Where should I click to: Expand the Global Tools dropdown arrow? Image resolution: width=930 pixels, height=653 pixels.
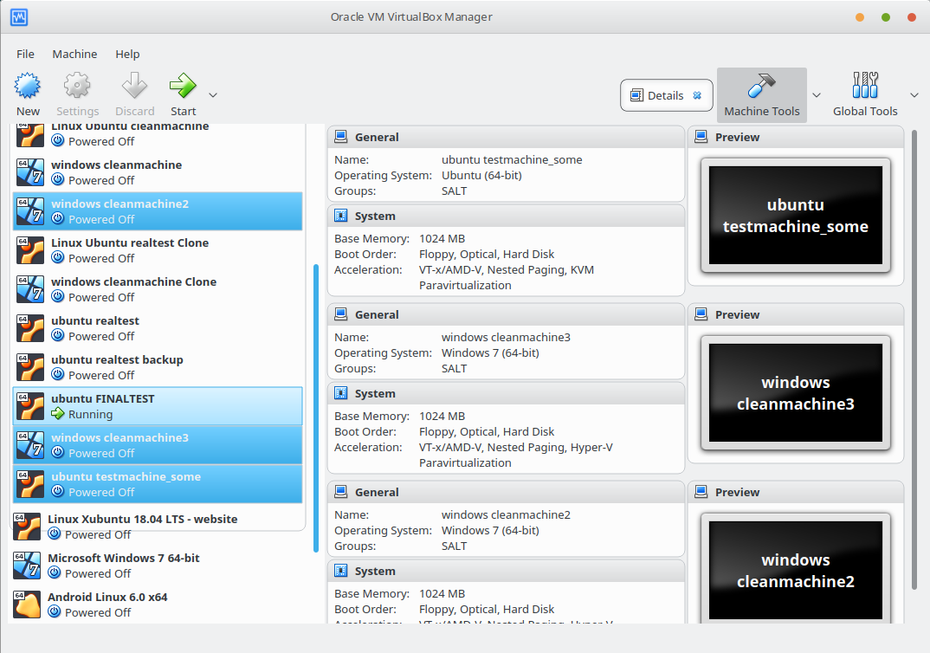tap(914, 95)
